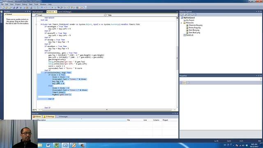Screen dimensions: 263x148
Task: Open the Project menu
Action: click(x=18, y=5)
